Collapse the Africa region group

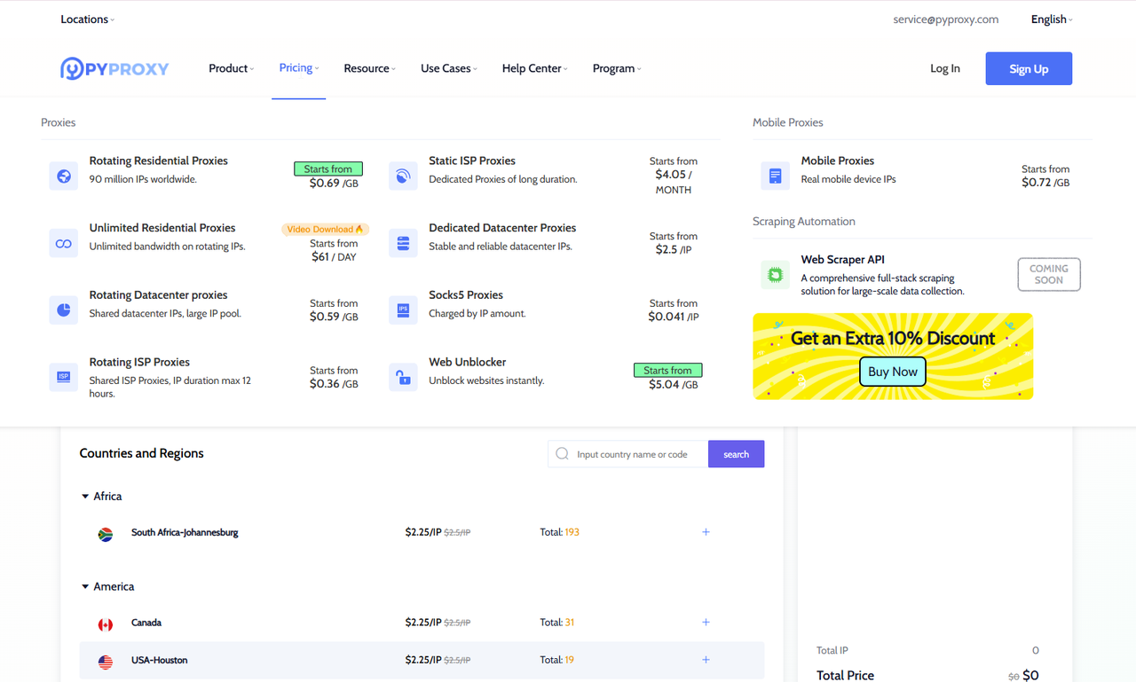(x=86, y=497)
